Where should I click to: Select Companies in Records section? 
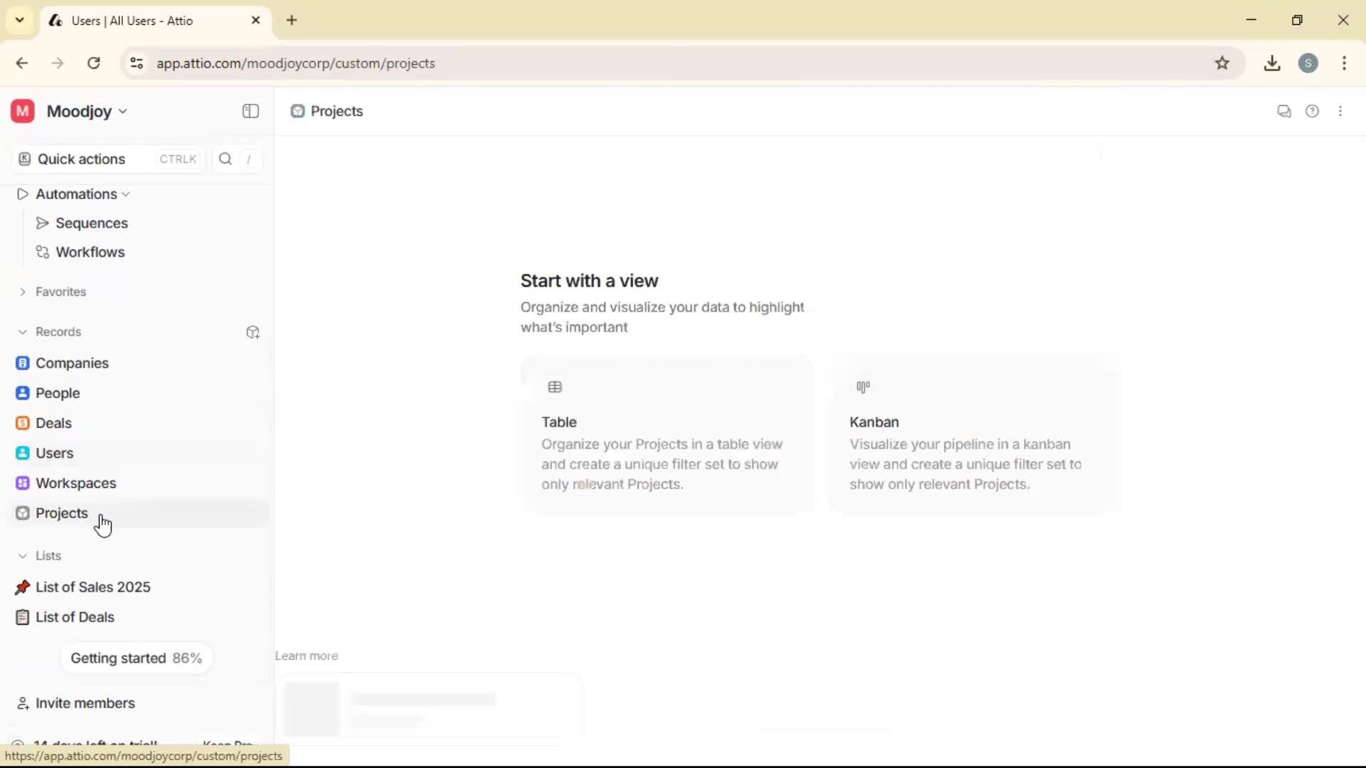click(x=71, y=363)
